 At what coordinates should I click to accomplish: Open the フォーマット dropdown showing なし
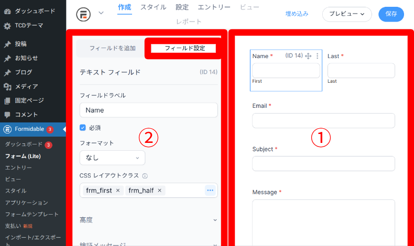(112, 158)
